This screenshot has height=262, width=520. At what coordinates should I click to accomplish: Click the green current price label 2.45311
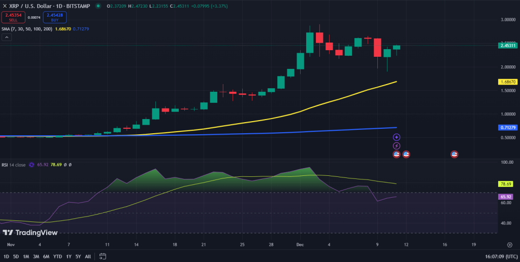click(x=508, y=46)
